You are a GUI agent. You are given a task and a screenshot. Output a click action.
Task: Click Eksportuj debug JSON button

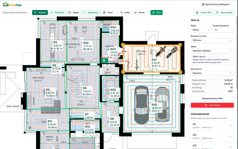[212, 98]
